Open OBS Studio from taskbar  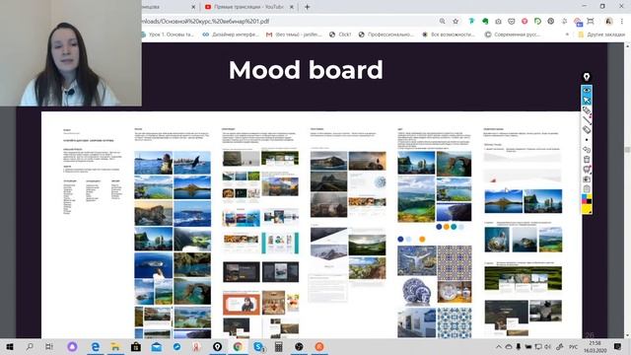point(299,346)
